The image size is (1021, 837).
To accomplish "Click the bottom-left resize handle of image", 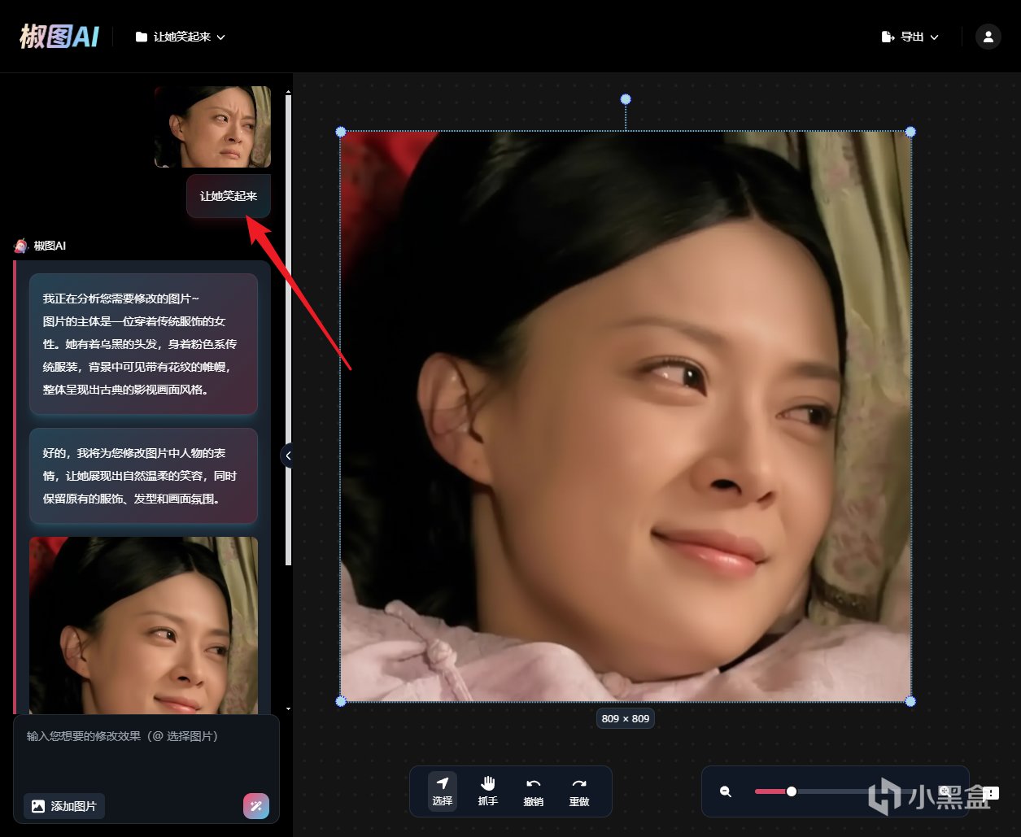I will (341, 701).
